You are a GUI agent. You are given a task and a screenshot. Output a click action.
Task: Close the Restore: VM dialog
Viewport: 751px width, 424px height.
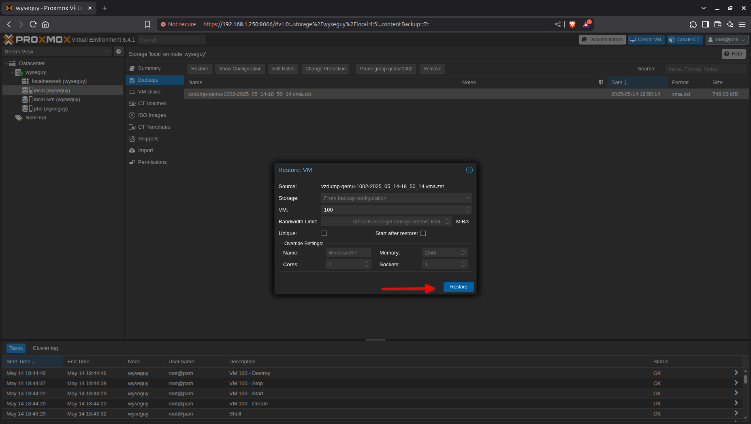click(469, 170)
